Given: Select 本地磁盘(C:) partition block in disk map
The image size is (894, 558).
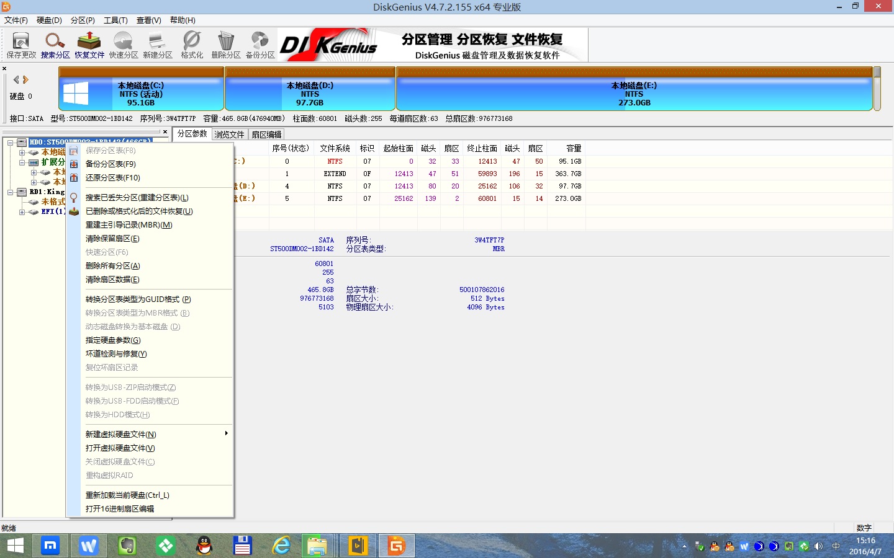Looking at the screenshot, I should click(141, 89).
